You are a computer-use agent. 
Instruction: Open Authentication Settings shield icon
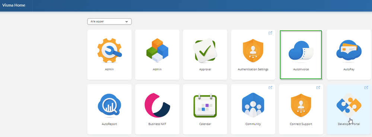[253, 51]
